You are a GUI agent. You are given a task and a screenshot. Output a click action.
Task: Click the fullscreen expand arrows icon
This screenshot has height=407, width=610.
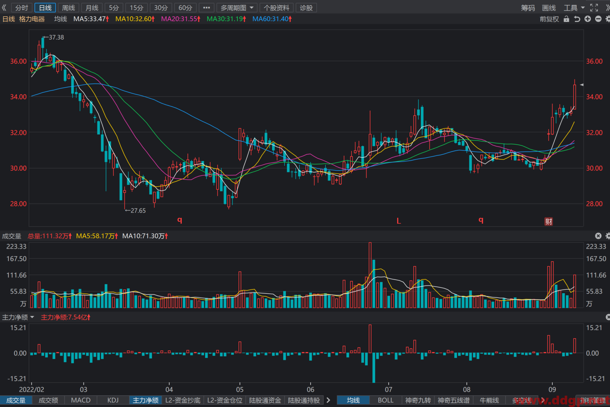[x=594, y=7]
